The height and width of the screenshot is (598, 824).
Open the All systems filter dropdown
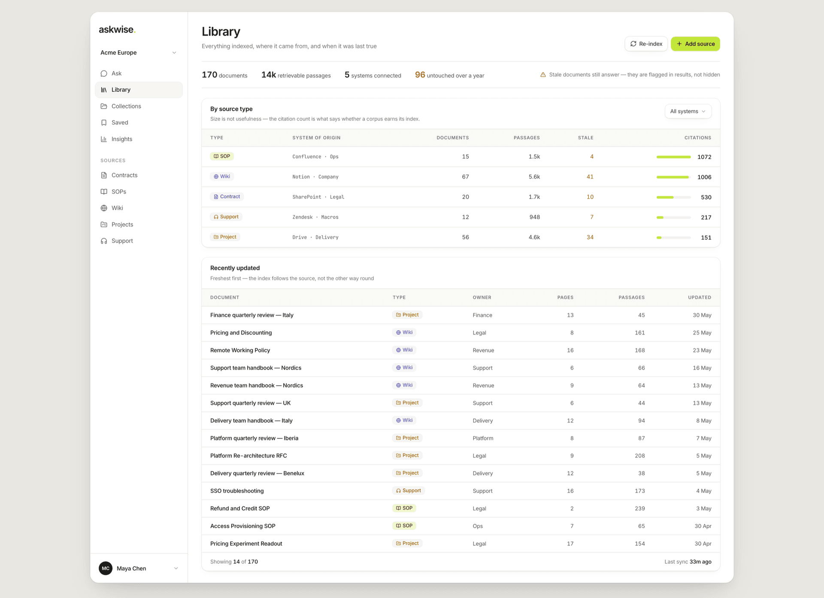688,112
